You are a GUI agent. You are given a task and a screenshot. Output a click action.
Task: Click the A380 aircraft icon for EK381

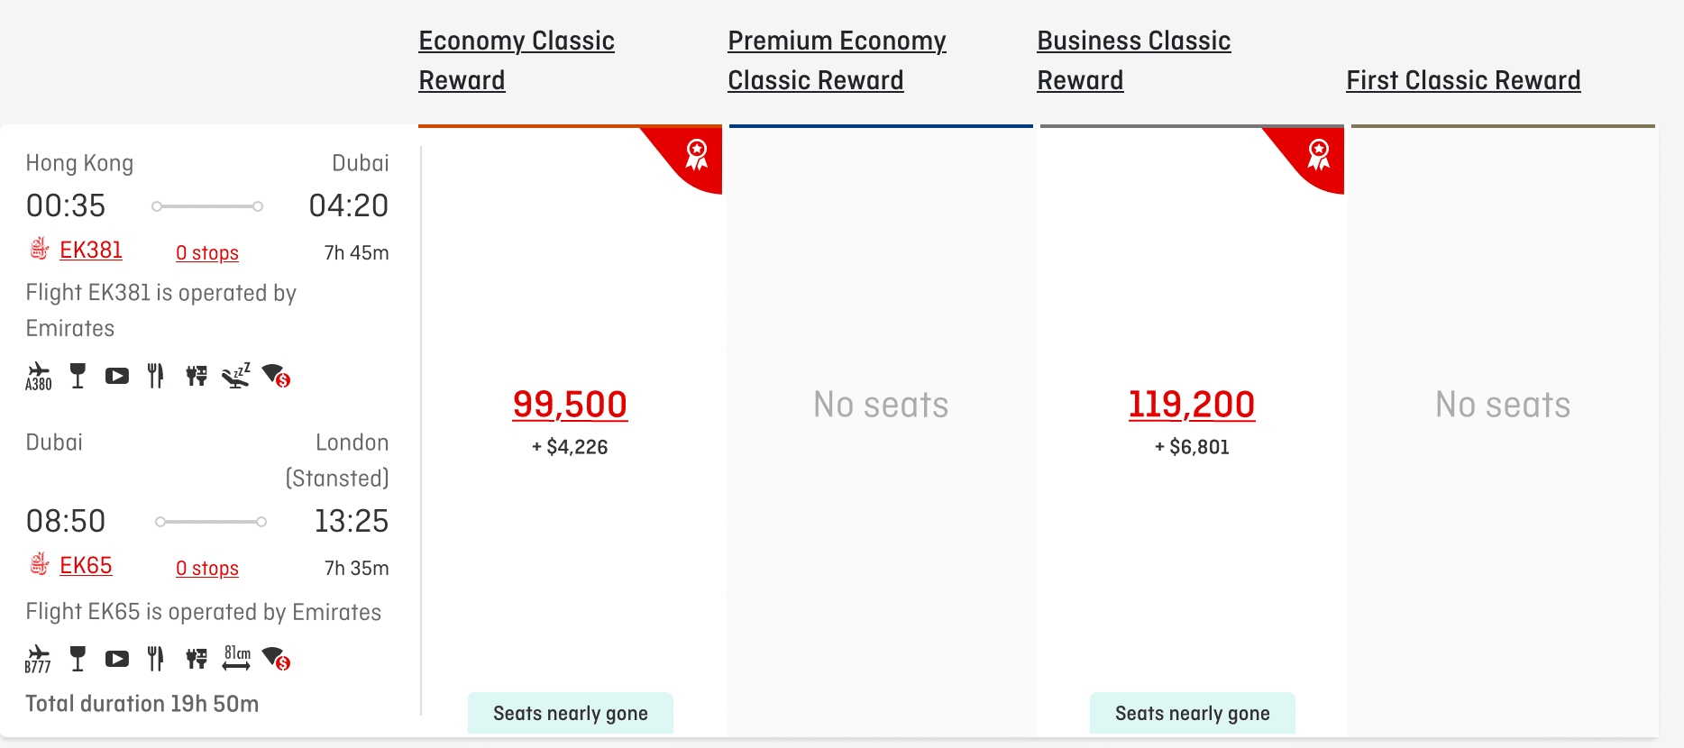[x=39, y=376]
